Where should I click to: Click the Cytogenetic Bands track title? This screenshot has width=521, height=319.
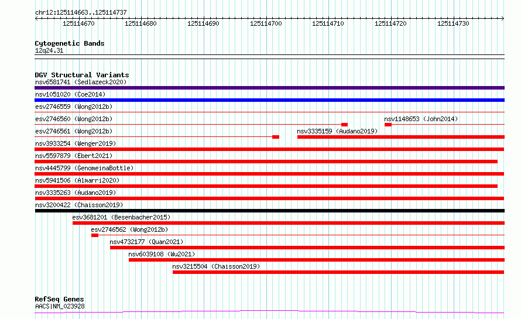70,43
